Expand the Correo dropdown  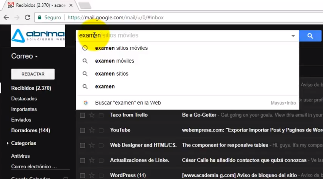point(24,56)
